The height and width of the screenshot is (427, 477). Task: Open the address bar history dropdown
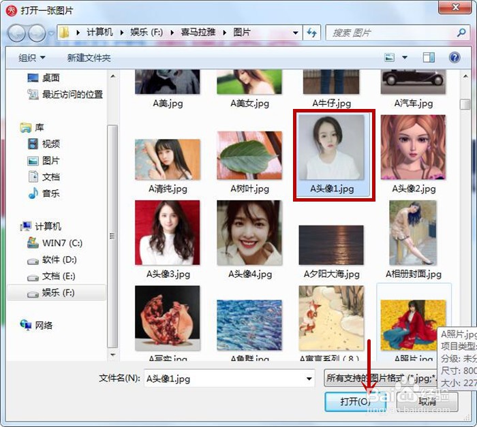tap(295, 33)
